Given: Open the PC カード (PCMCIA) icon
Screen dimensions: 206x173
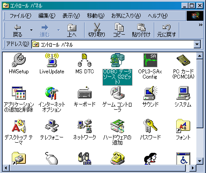Looking at the screenshot, I should click(x=183, y=60).
